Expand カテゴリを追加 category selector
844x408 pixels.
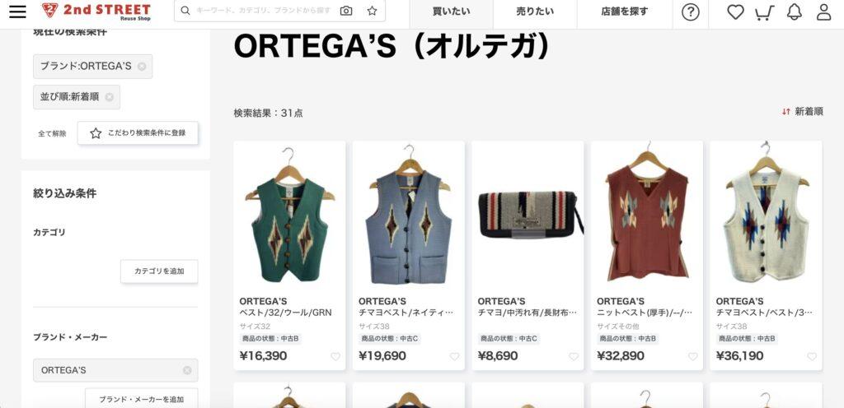tap(159, 271)
